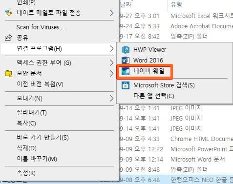This screenshot has width=233, height=184.
Task: Select Microsoft Store 검색(S)
Action: tap(164, 85)
